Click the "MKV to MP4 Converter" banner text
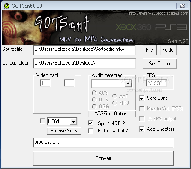Viewport: 191px width, 169px height. [x=96, y=39]
